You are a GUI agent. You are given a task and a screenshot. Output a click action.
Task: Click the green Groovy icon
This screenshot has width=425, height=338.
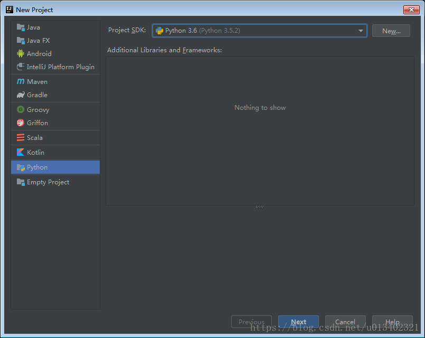click(x=21, y=109)
